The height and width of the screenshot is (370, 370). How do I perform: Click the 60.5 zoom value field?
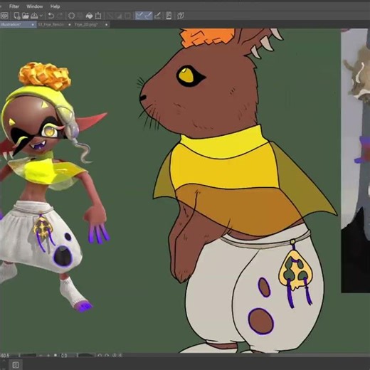[6, 356]
